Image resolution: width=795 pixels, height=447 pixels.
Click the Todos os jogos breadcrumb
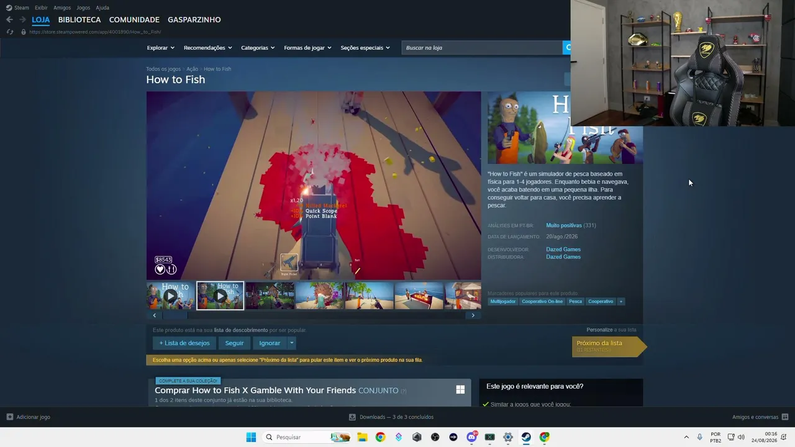coord(163,69)
